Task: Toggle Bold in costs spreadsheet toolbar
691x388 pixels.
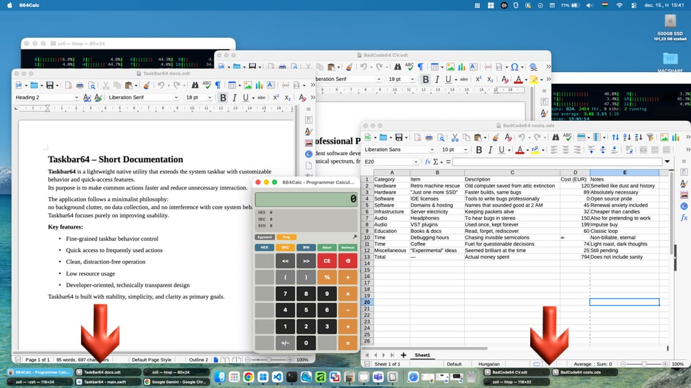Action: click(479, 150)
